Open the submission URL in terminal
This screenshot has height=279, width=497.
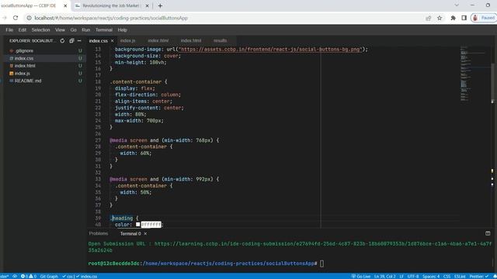pyautogui.click(x=290, y=246)
